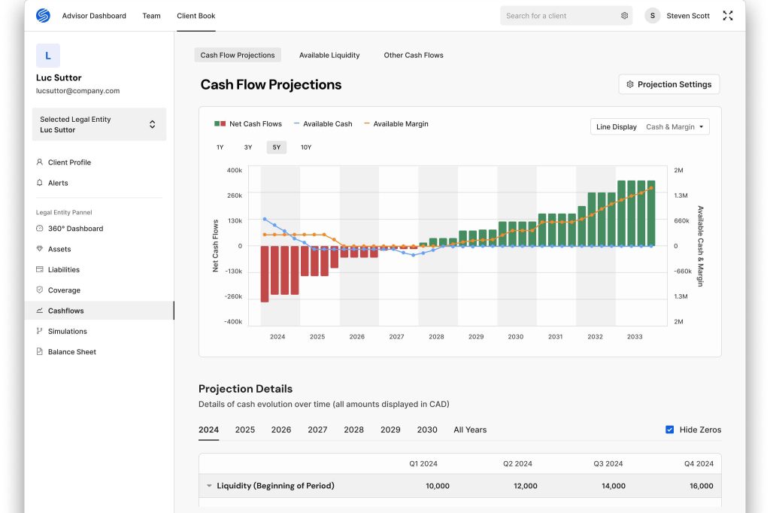Collapse Liquidity (Beginning of Period) row

209,485
